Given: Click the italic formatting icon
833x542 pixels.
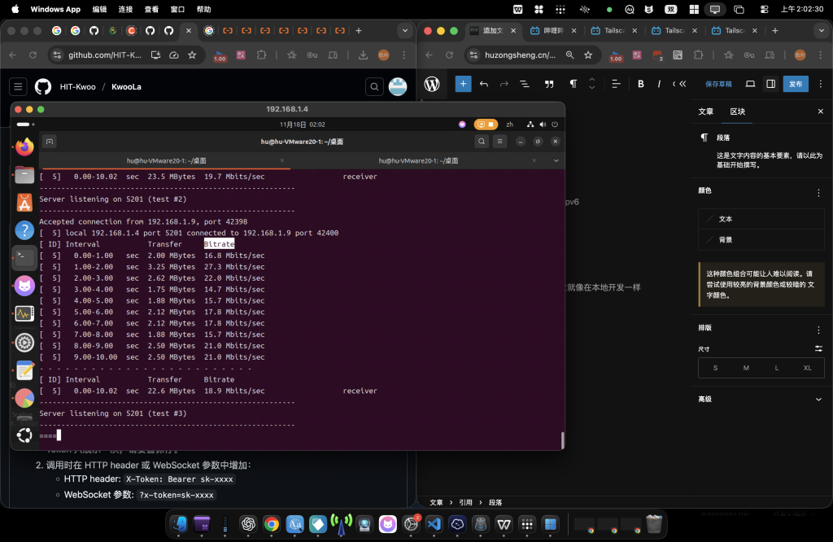Looking at the screenshot, I should pyautogui.click(x=657, y=84).
